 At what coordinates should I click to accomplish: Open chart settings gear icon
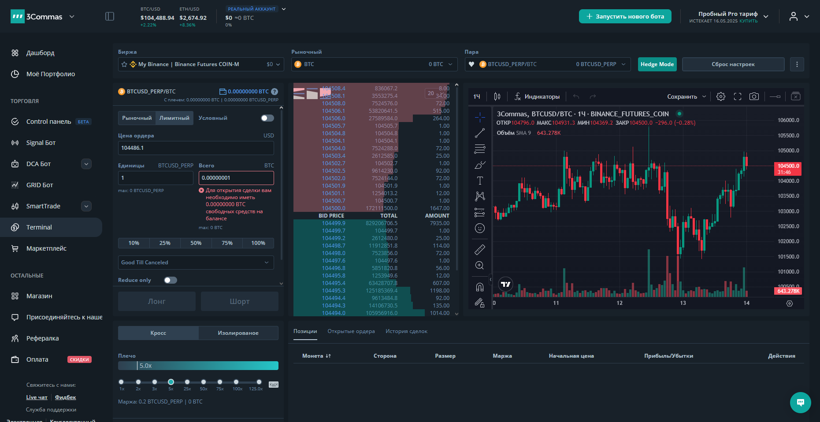point(721,96)
